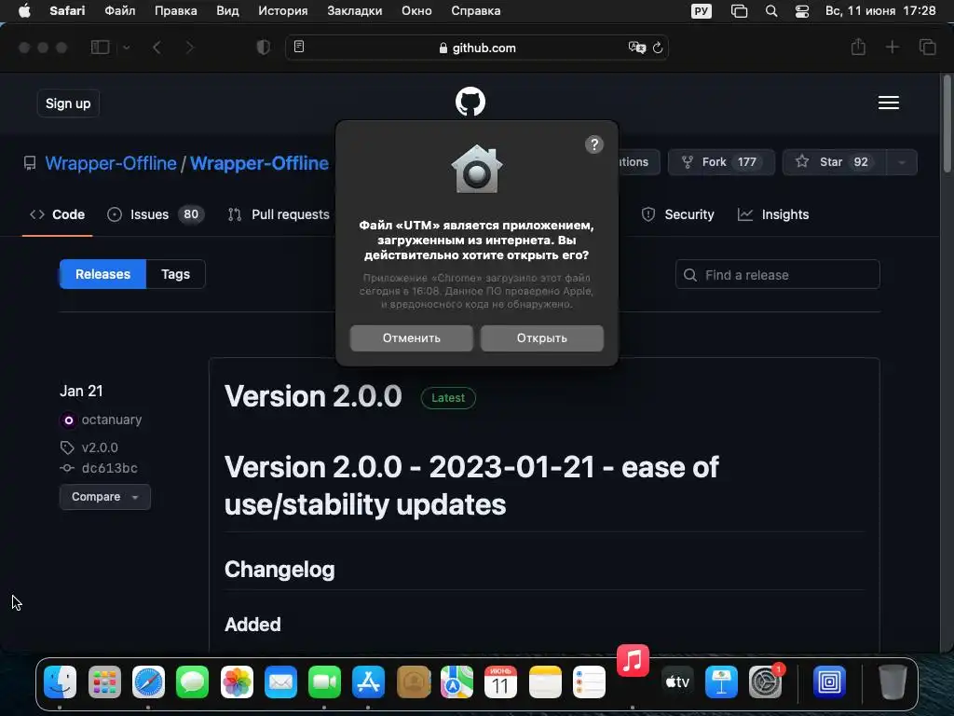
Task: Open the Version 2.0.0 release title
Action: point(313,396)
